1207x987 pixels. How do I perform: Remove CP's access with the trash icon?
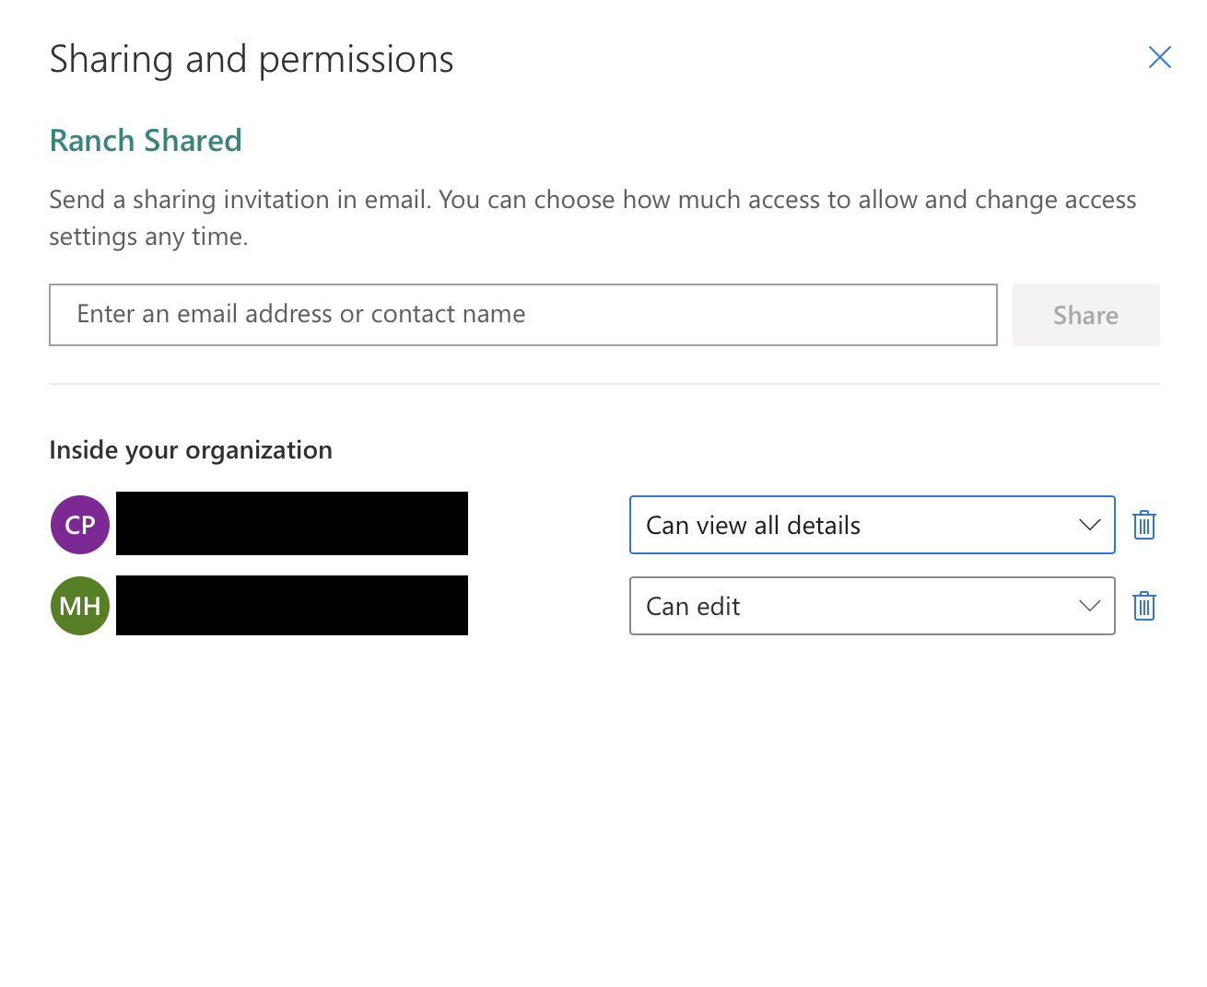click(1143, 525)
